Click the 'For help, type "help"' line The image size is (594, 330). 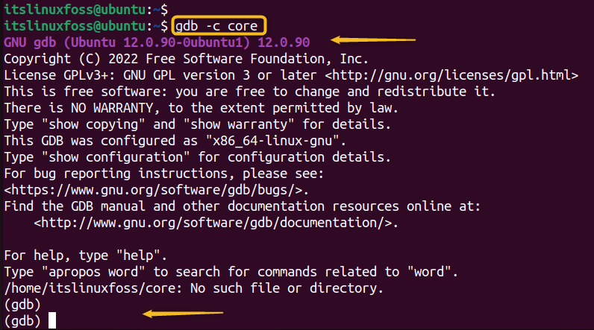tap(86, 256)
